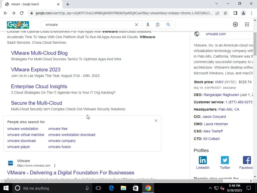Open a new browser tab

click(x=68, y=4)
